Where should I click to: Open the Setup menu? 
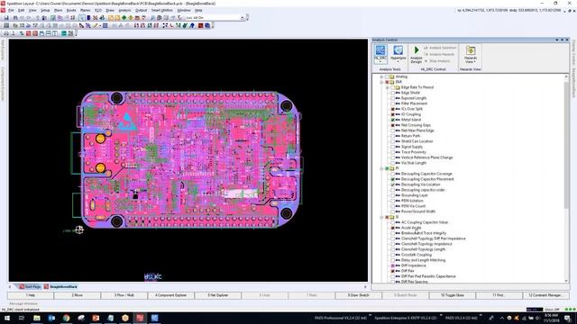tap(45, 10)
